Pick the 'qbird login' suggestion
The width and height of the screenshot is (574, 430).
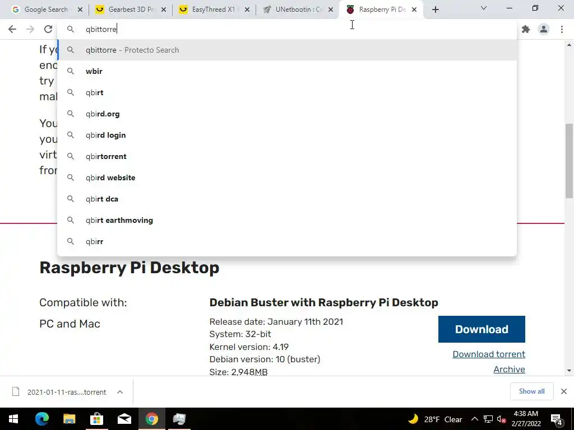click(287, 135)
